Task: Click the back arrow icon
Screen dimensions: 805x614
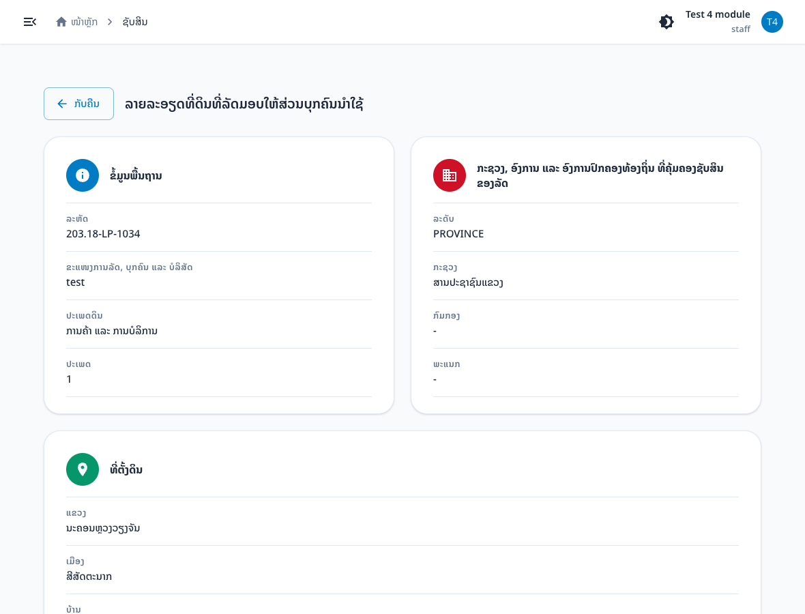Action: tap(62, 104)
